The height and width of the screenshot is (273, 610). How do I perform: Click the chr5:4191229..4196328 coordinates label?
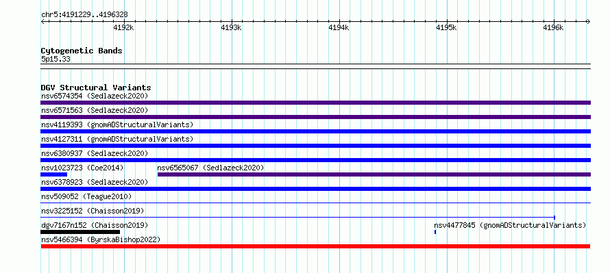[84, 15]
